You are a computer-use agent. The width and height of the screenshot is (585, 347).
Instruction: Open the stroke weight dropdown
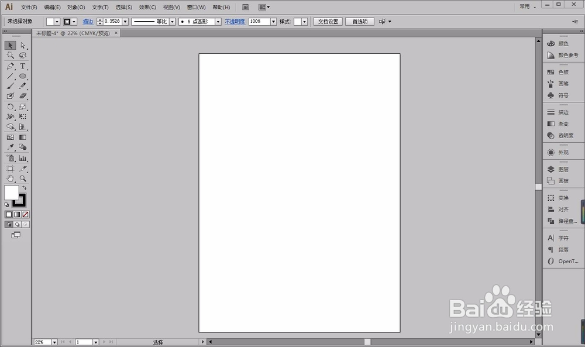125,22
